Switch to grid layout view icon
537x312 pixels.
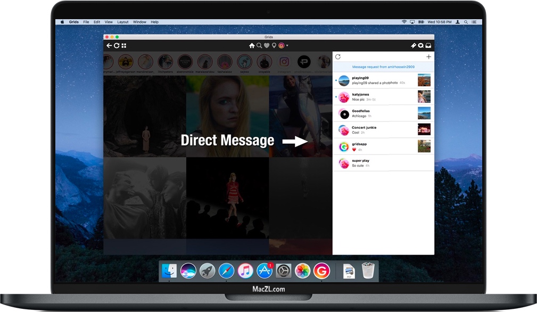(x=124, y=46)
